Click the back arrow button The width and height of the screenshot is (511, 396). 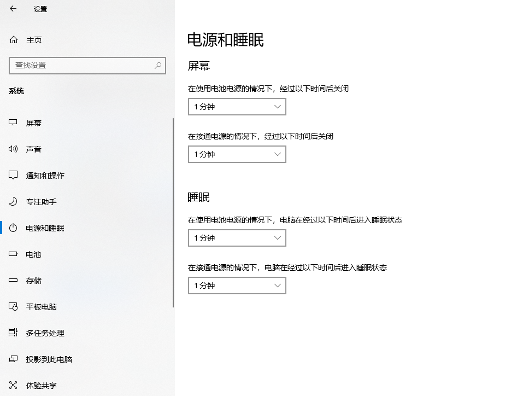(x=13, y=9)
